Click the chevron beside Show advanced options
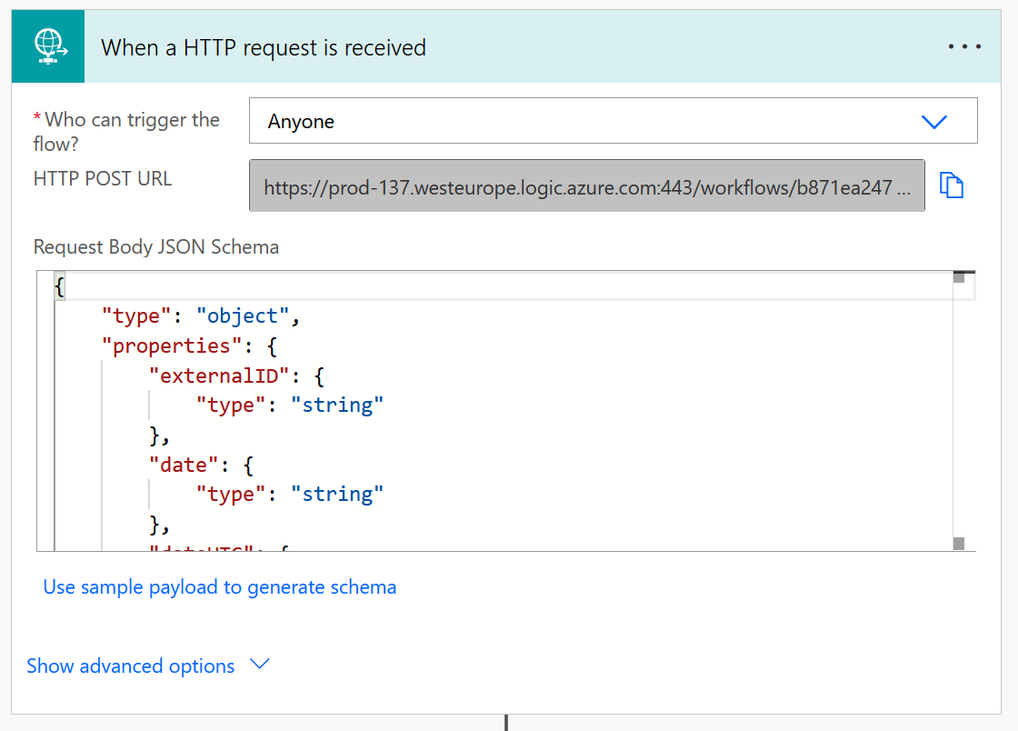 [x=260, y=664]
